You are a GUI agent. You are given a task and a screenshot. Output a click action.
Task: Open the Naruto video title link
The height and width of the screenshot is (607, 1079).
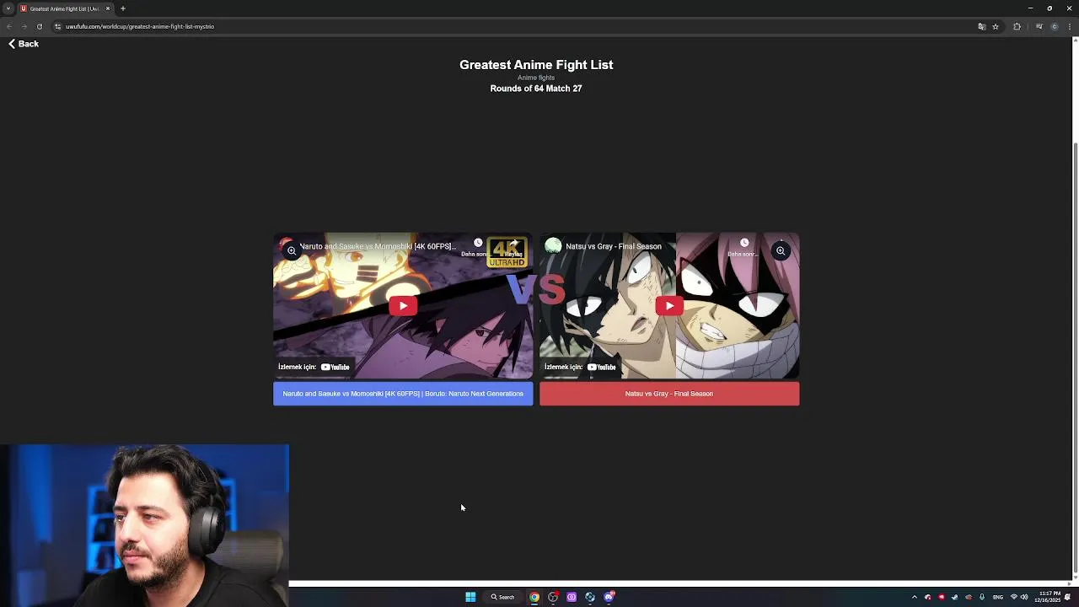(x=378, y=246)
